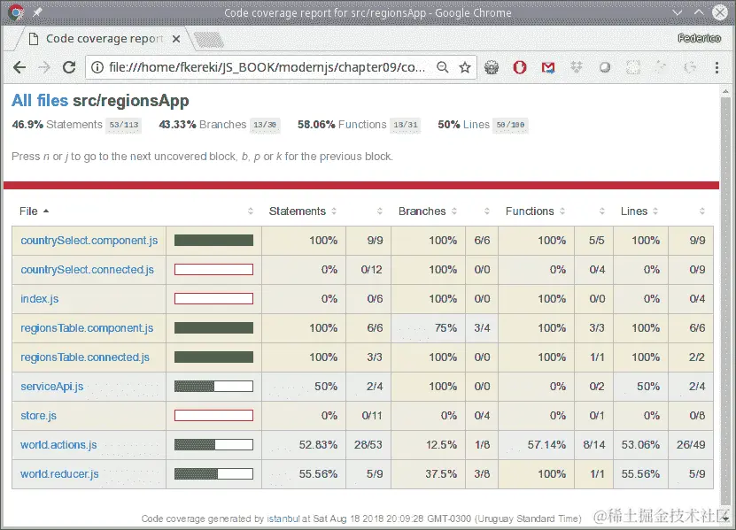
Task: Click the countrySelect.component.js full coverage bar
Action: (x=213, y=241)
